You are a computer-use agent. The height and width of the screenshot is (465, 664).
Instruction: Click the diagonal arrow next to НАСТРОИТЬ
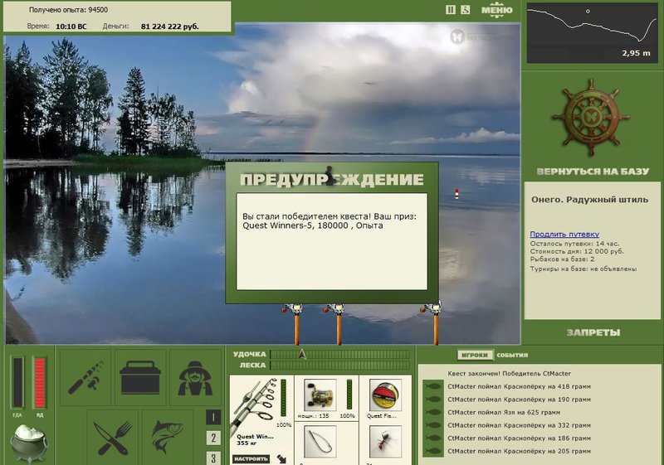tap(281, 458)
